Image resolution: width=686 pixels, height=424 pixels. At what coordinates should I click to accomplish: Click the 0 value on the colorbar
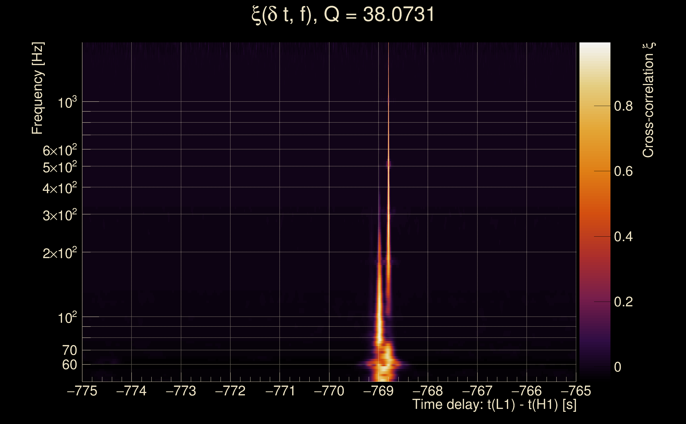pyautogui.click(x=618, y=367)
